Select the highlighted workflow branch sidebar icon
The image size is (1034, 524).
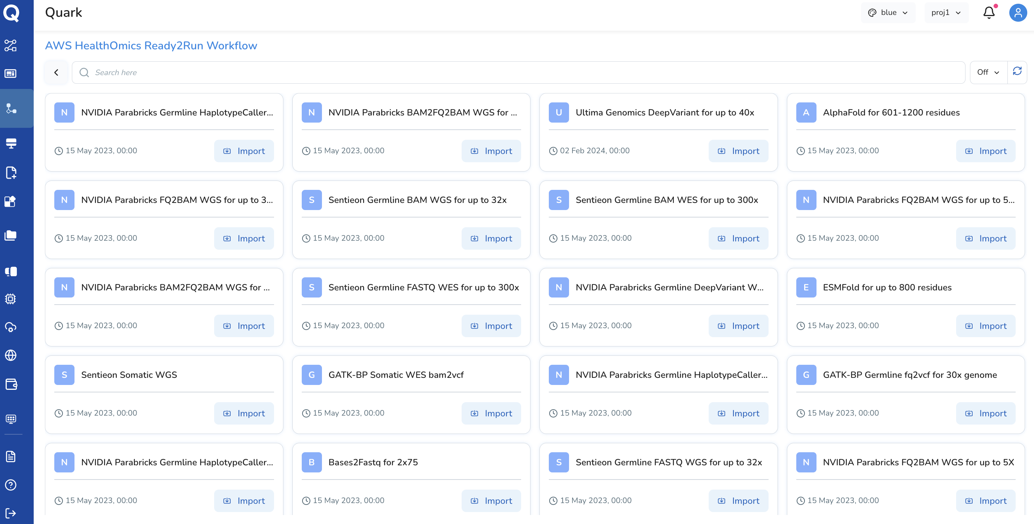tap(11, 108)
